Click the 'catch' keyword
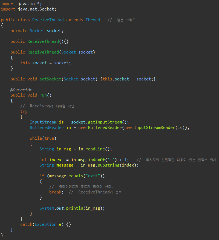 click(x=26, y=224)
